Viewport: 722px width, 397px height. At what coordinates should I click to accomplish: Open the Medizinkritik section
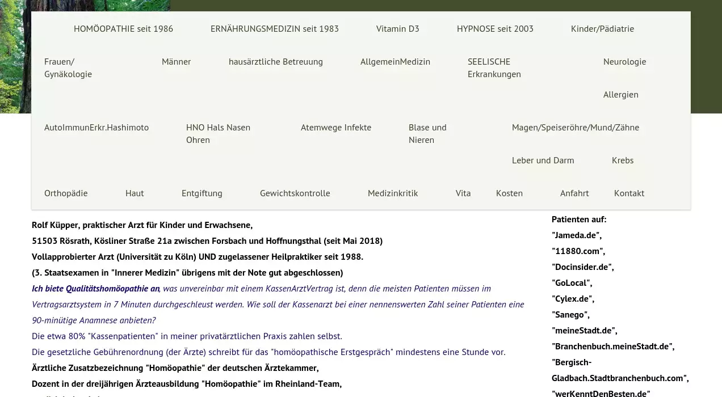tap(392, 193)
